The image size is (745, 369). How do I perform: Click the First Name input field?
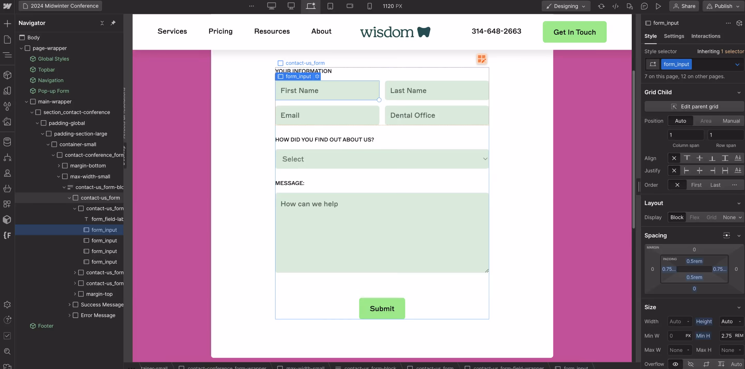click(327, 90)
